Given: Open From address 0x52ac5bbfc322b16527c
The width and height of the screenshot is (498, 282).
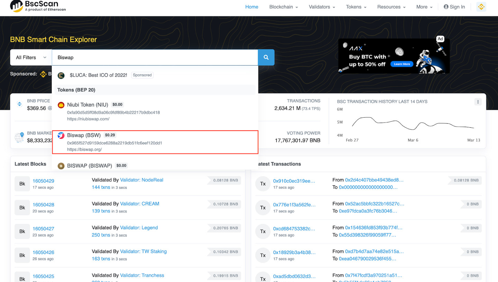Looking at the screenshot, I should [x=375, y=204].
